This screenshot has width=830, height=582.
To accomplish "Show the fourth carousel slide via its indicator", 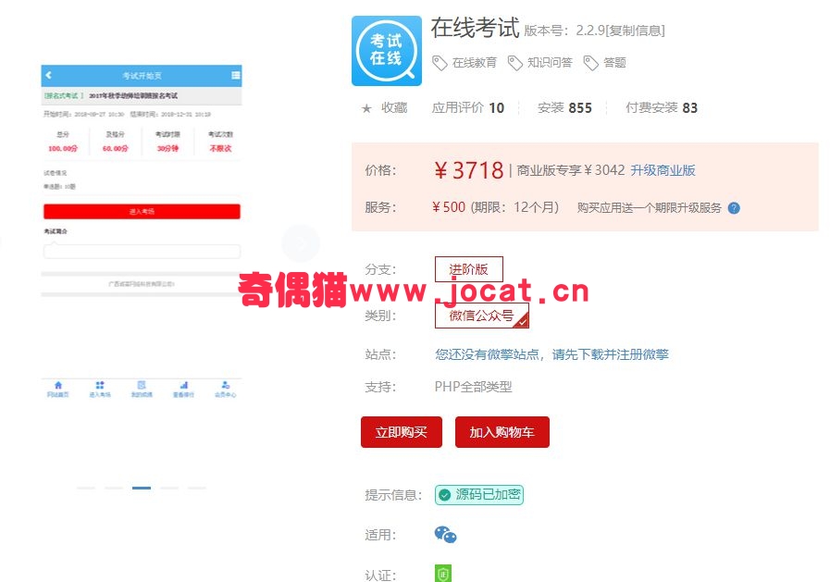I will 169,488.
